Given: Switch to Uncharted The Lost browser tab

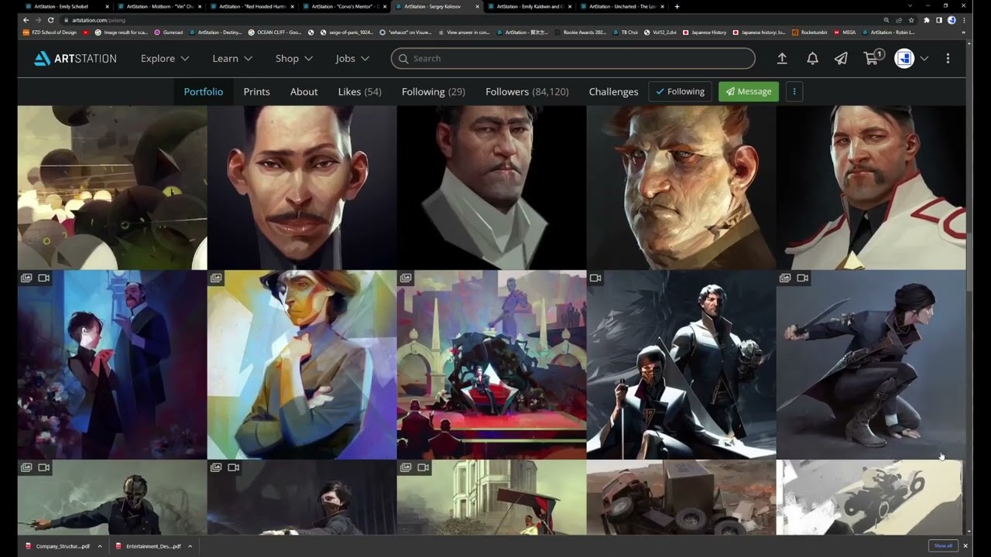Looking at the screenshot, I should 623,6.
